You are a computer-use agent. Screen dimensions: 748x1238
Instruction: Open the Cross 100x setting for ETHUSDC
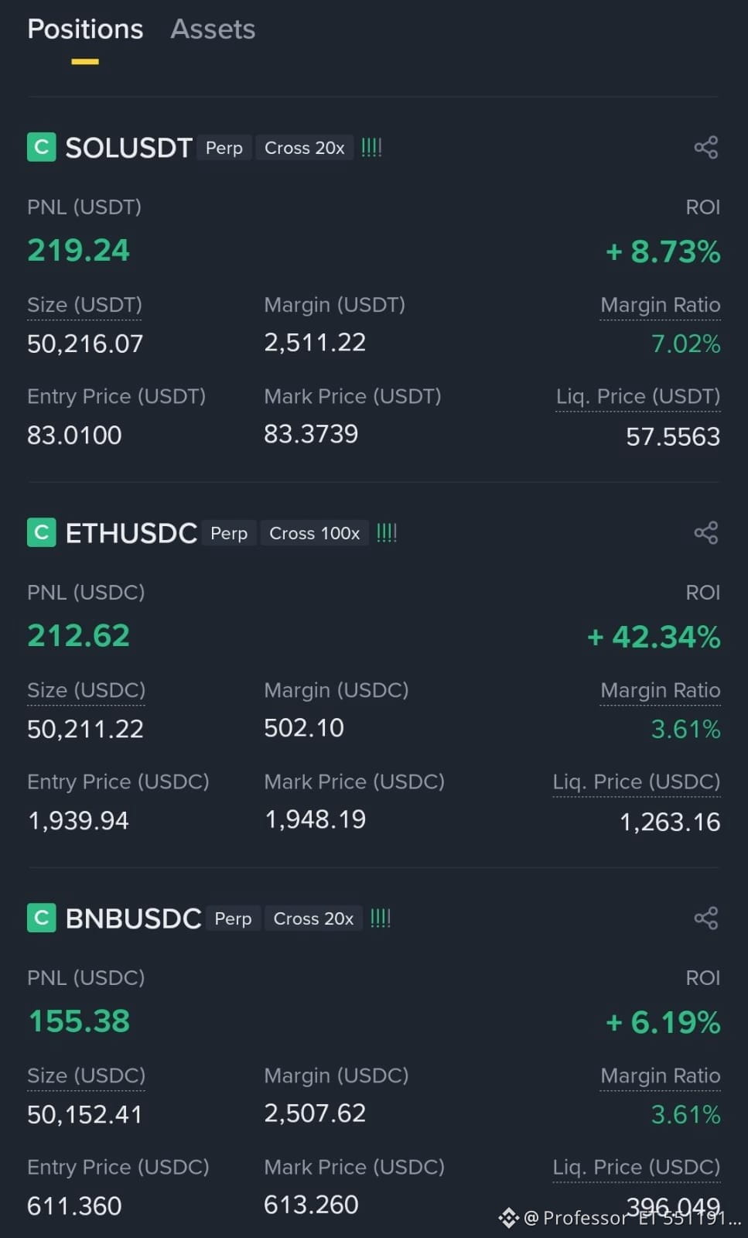[x=315, y=533]
